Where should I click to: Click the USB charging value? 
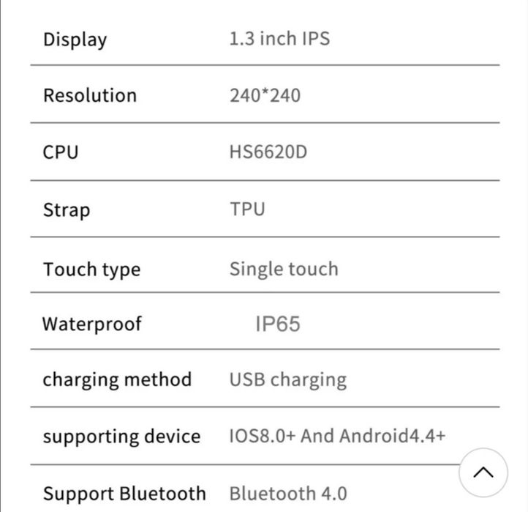pos(288,379)
